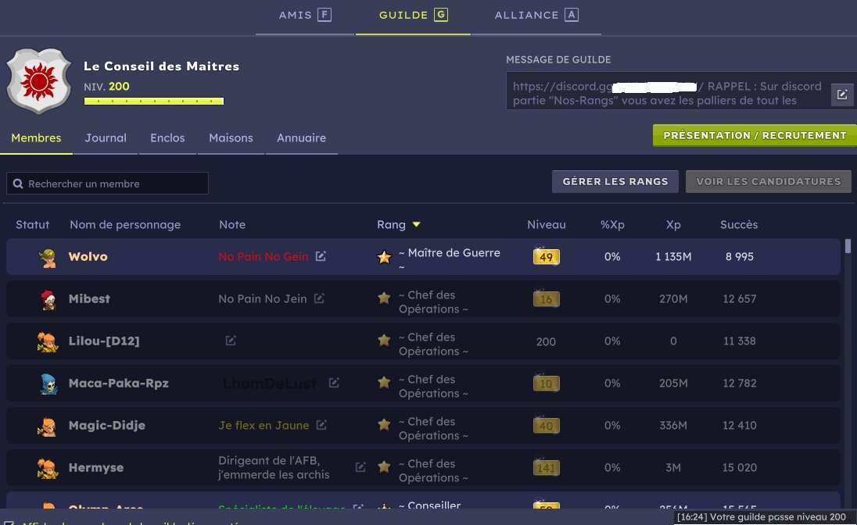Click Magic-Didje's level 40 prestige badge
This screenshot has width=857, height=525.
[x=546, y=425]
